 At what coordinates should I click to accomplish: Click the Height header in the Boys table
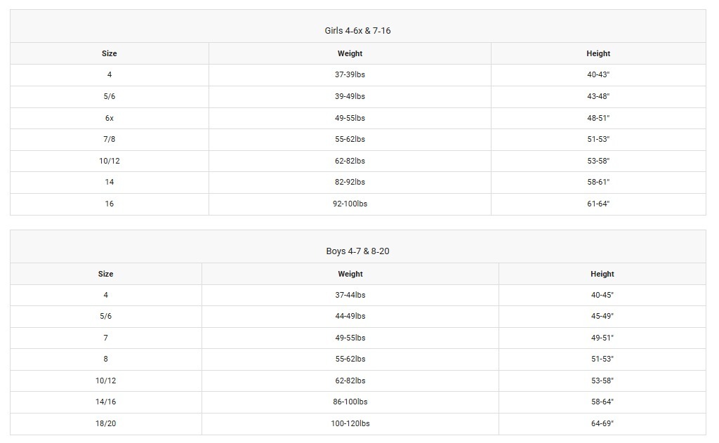pos(602,274)
